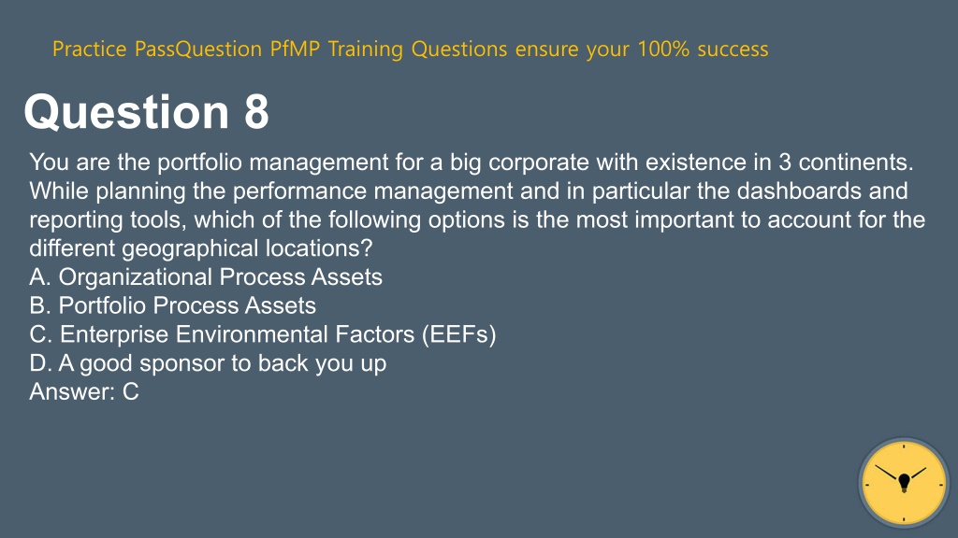Click the word "PfMP" in header
Screen dimensions: 958x538
295,49
